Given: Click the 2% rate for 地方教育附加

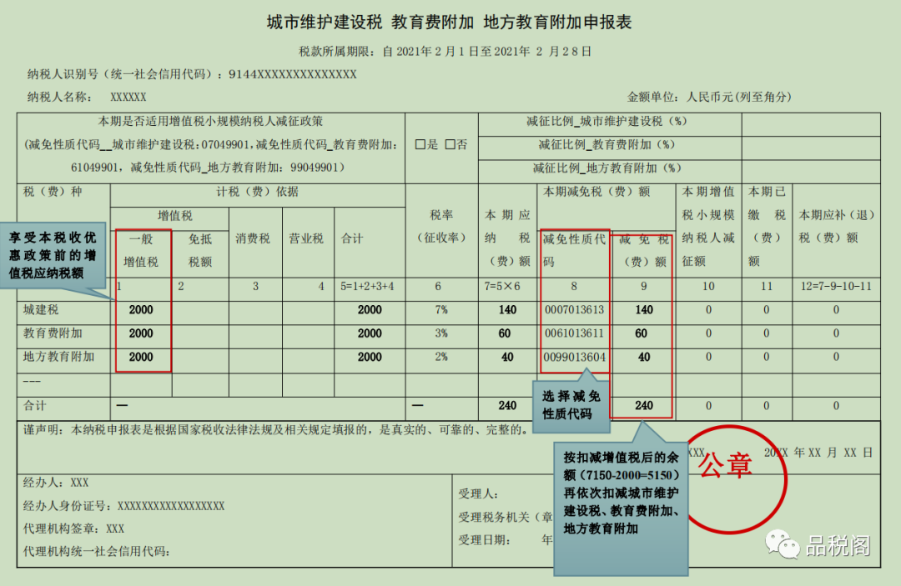Looking at the screenshot, I should coord(441,357).
